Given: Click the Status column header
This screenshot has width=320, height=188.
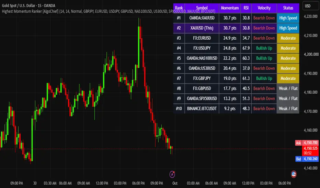Looking at the screenshot, I should click(288, 8).
